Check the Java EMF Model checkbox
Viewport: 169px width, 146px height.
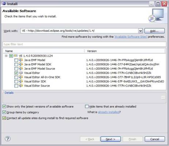coord(16,60)
